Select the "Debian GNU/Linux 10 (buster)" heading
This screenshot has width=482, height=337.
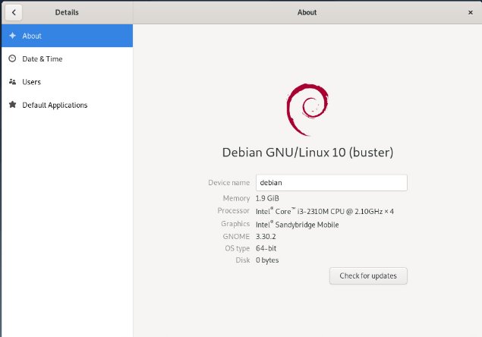tap(307, 153)
